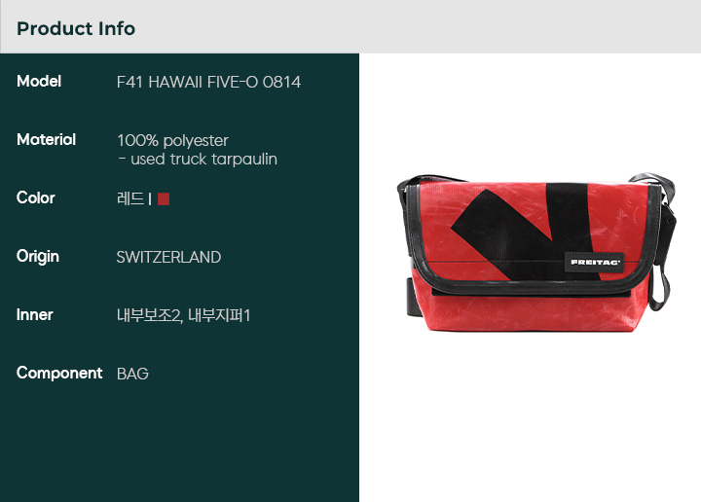This screenshot has height=502, width=701.
Task: Click the Color label
Action: pos(36,197)
